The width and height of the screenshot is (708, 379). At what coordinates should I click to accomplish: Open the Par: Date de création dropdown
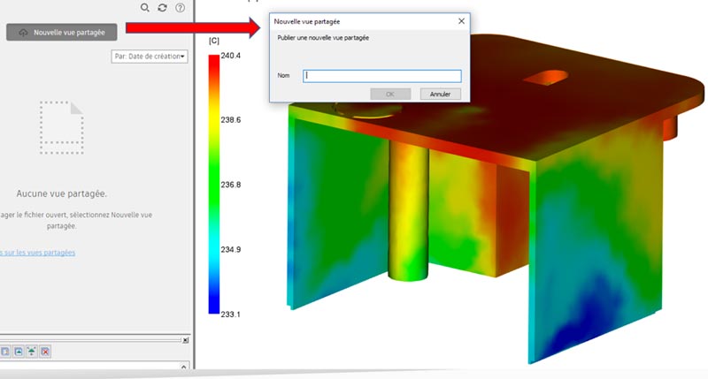(150, 57)
